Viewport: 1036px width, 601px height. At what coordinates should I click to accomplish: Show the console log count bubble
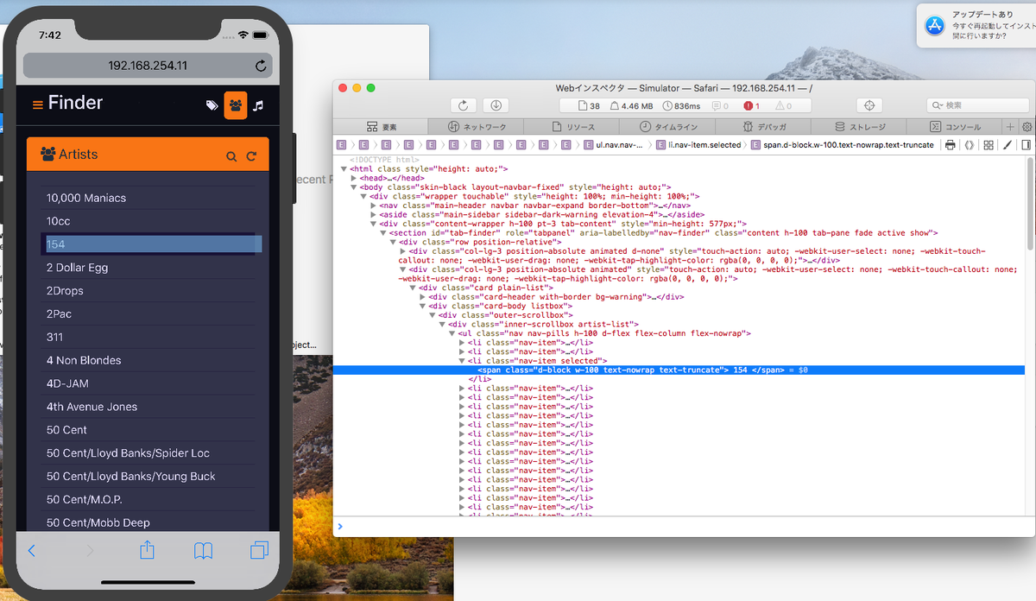pyautogui.click(x=720, y=105)
